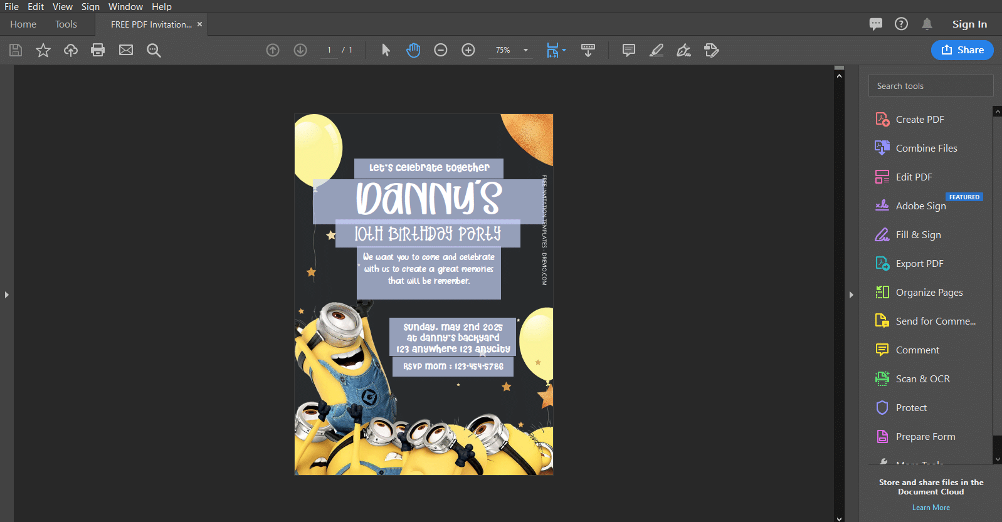The image size is (1002, 522).
Task: Click the Print file icon
Action: [98, 50]
